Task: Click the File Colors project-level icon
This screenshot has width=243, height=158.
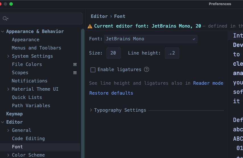Action: (75, 65)
